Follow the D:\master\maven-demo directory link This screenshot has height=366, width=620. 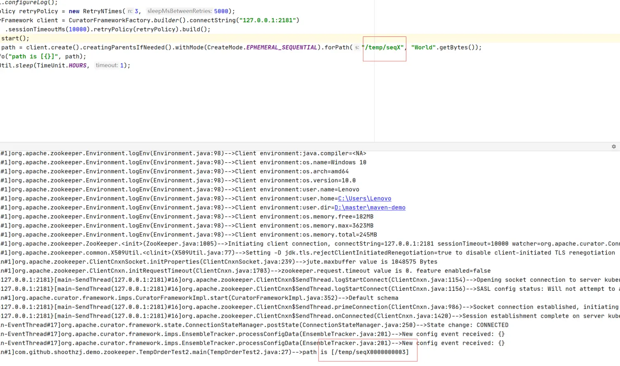(370, 208)
